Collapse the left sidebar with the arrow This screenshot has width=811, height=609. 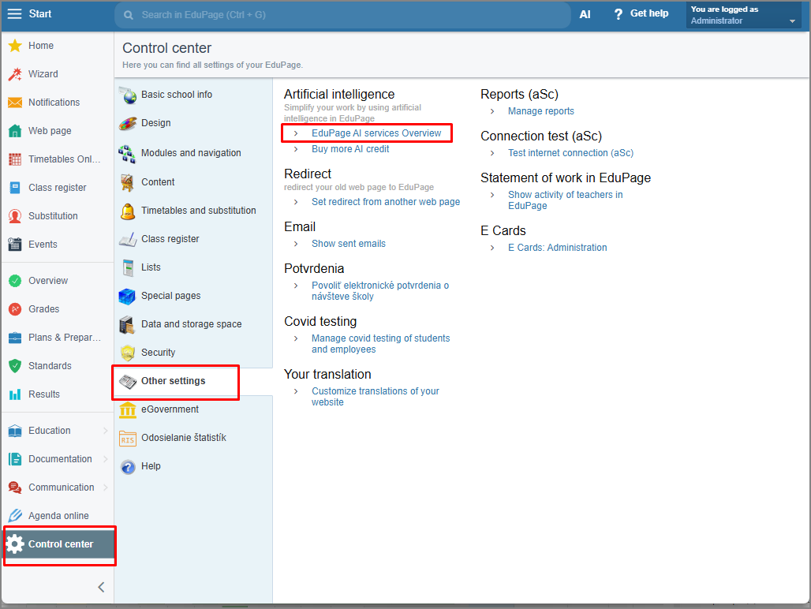pos(101,587)
